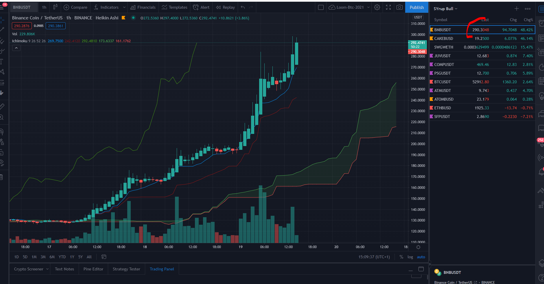Viewport: 544px width, 284px height.
Task: Click the Compare symbol button
Action: click(x=75, y=7)
